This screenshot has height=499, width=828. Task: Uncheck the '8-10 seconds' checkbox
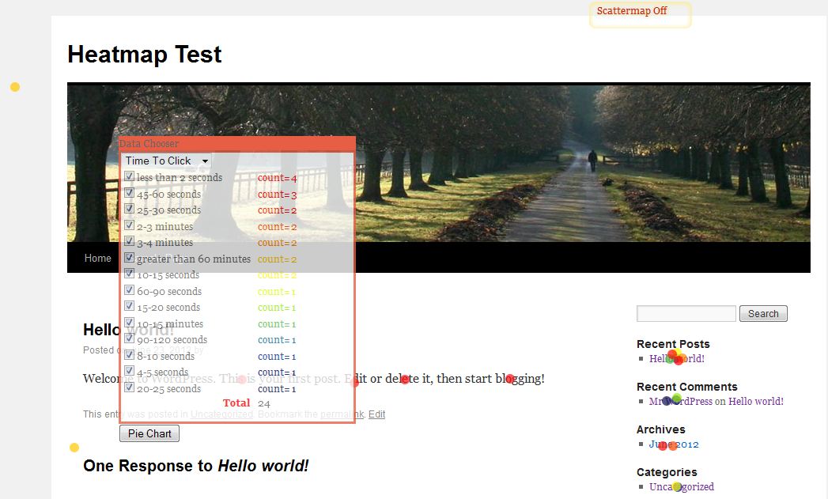(x=129, y=355)
